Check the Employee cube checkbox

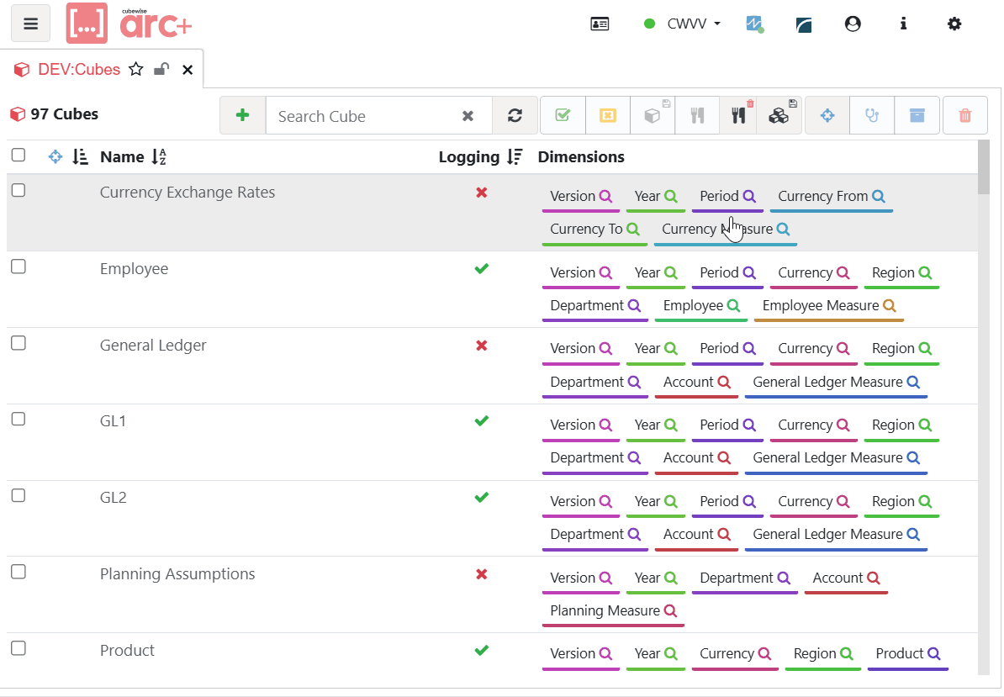[18, 267]
